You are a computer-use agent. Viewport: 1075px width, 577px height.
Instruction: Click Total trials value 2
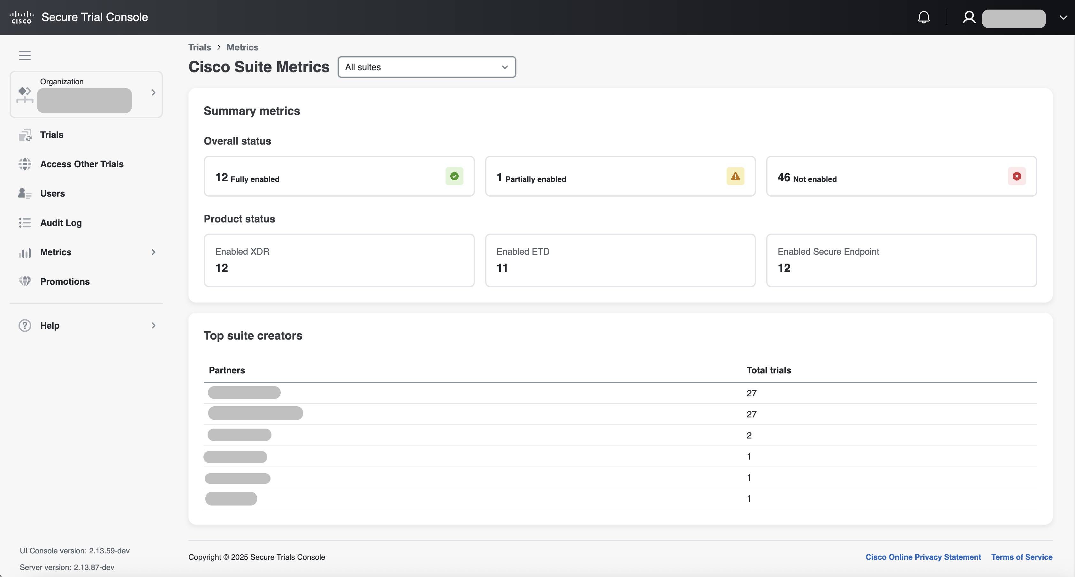(749, 435)
